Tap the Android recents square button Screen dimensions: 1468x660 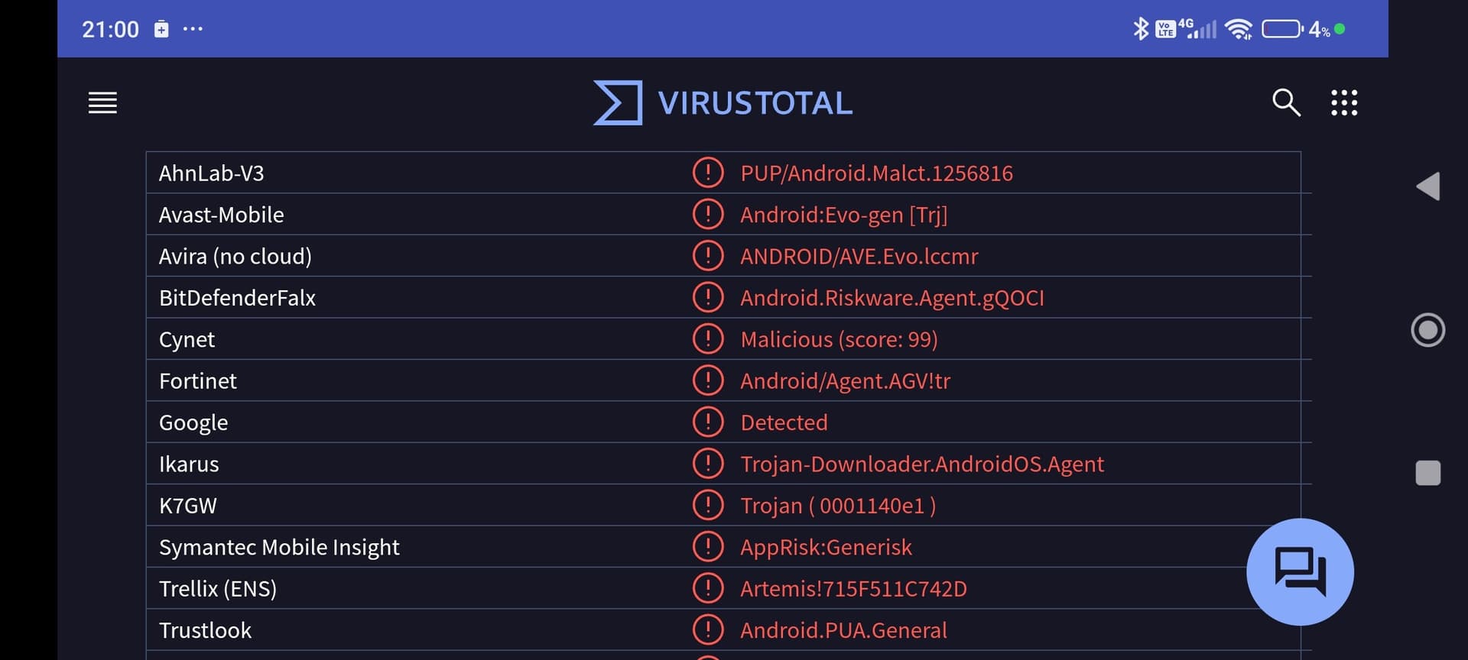(x=1427, y=473)
